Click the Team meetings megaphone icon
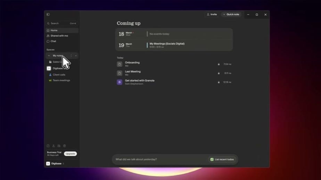 coord(50,80)
